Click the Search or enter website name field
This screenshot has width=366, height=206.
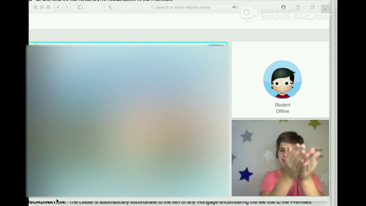coord(180,7)
